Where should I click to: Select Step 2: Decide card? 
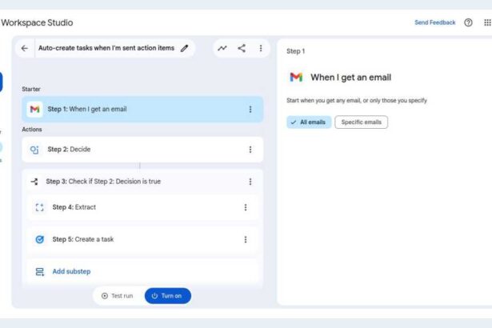point(136,149)
